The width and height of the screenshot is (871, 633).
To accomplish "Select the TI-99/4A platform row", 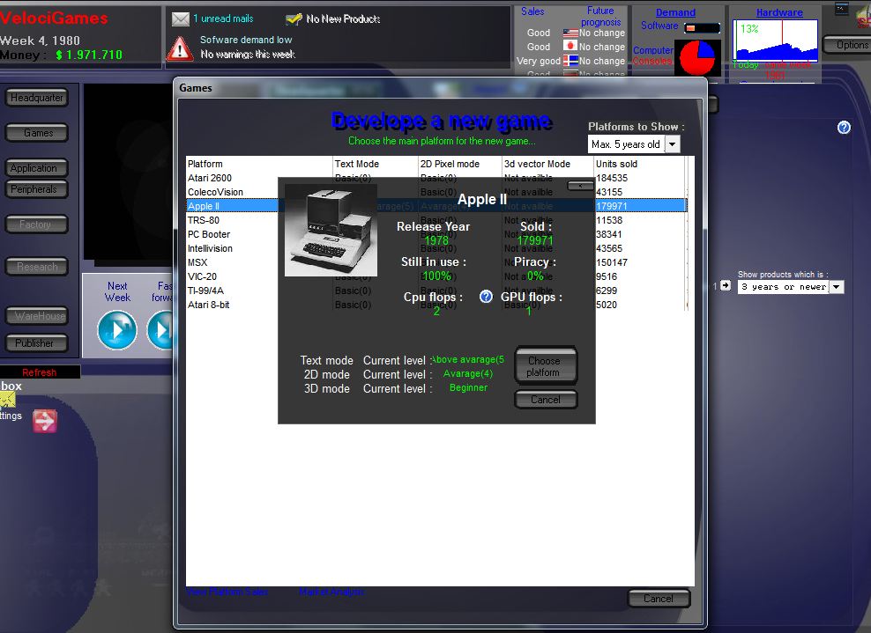I will click(436, 291).
